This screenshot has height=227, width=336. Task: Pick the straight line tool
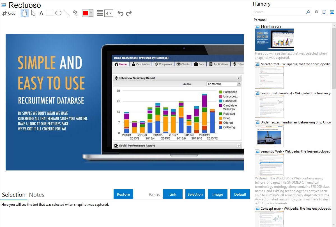tap(67, 13)
